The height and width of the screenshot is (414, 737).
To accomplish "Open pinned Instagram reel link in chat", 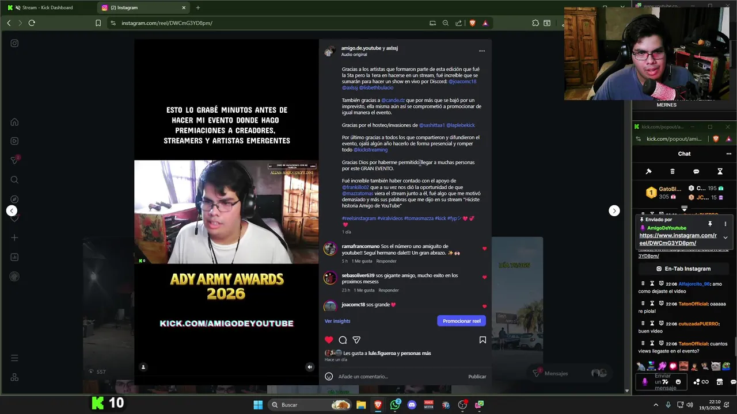I will point(678,239).
